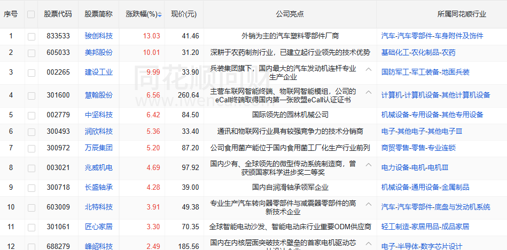Select stock code 002265
This screenshot has width=507, height=250.
[58, 72]
